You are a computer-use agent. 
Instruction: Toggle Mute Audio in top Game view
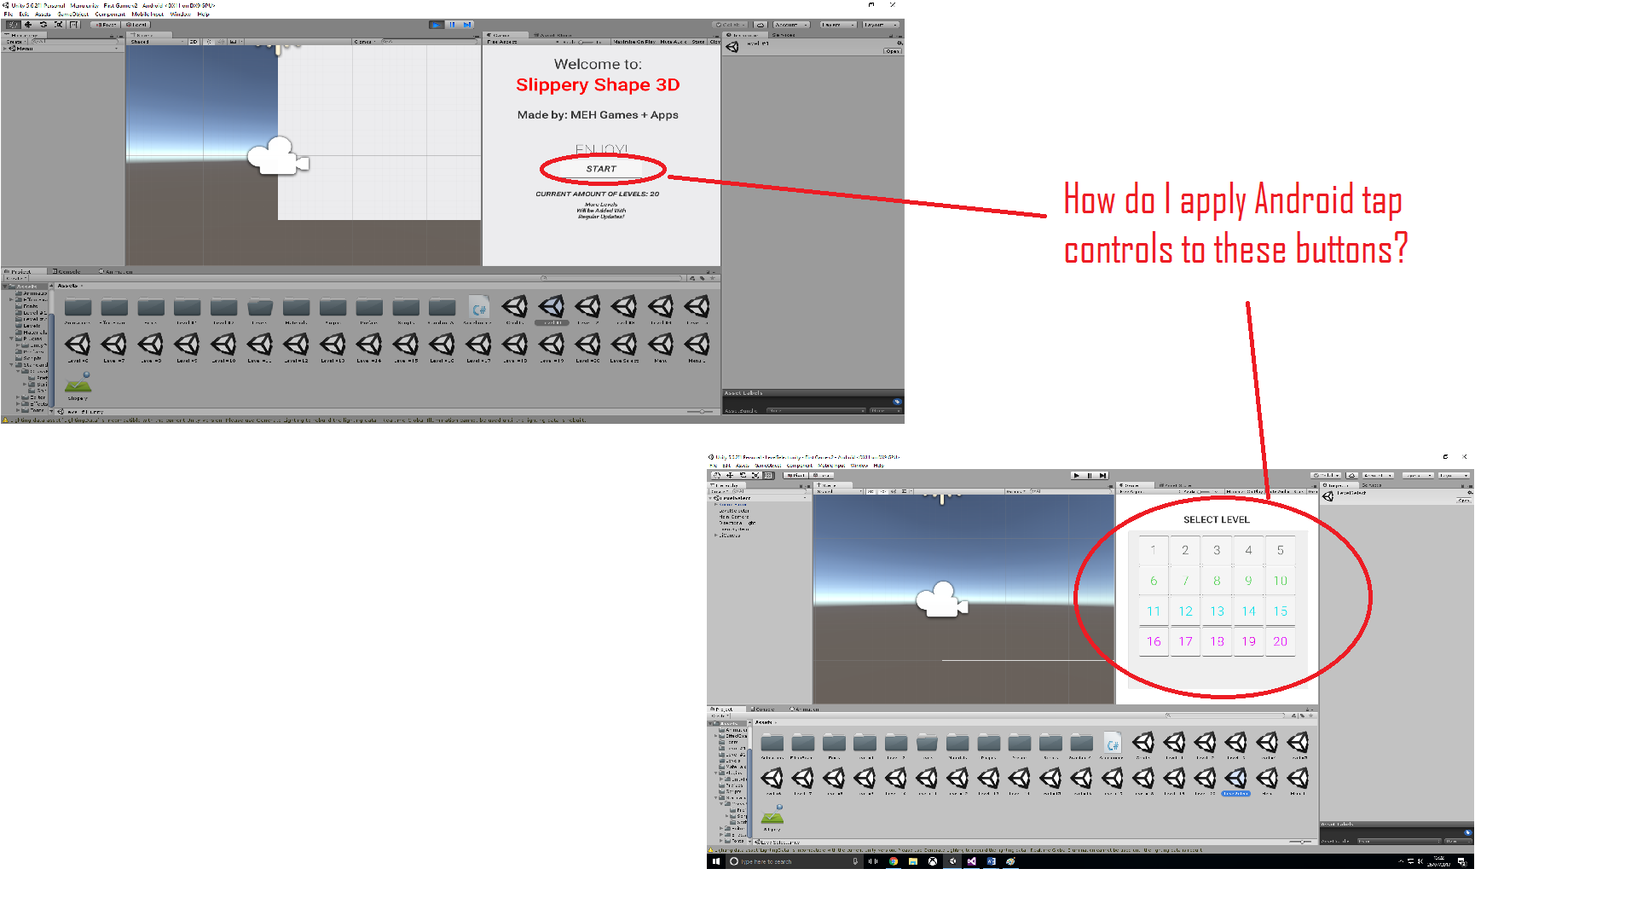point(673,42)
